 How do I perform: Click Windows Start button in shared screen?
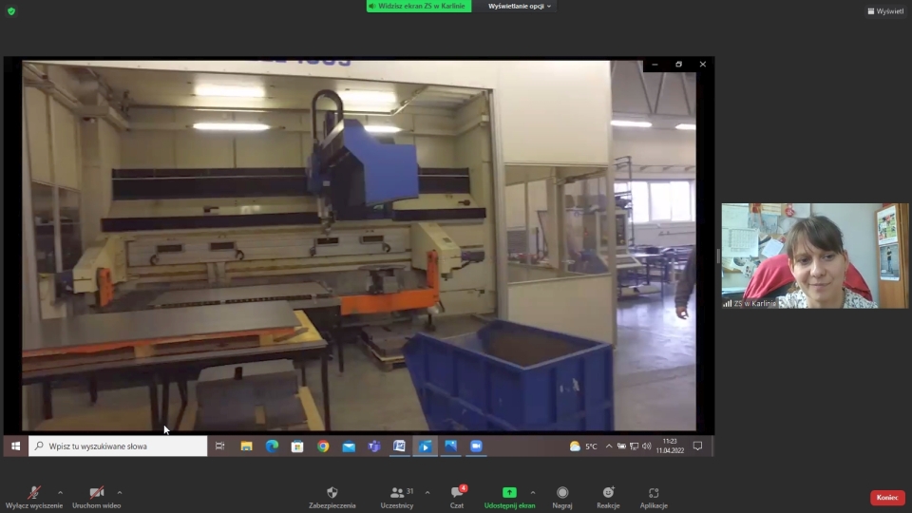tap(16, 446)
